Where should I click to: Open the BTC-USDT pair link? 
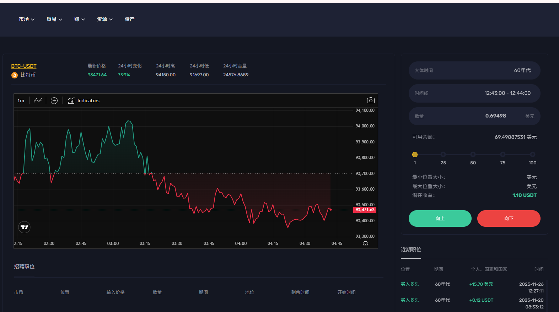(x=24, y=66)
